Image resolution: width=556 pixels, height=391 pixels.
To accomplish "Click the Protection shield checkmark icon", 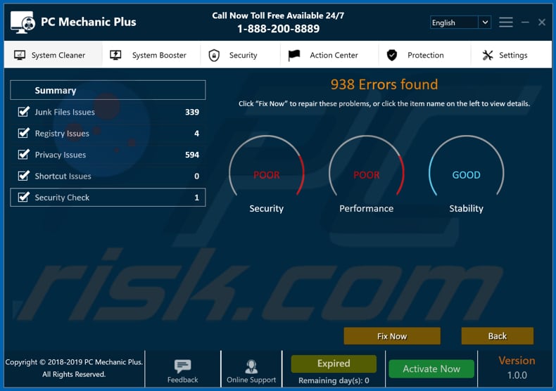I will tap(392, 56).
